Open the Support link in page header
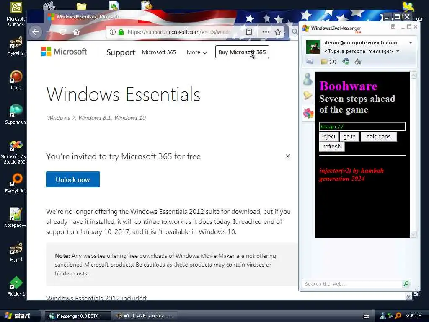Viewport: 429px width, 322px height. pos(121,52)
